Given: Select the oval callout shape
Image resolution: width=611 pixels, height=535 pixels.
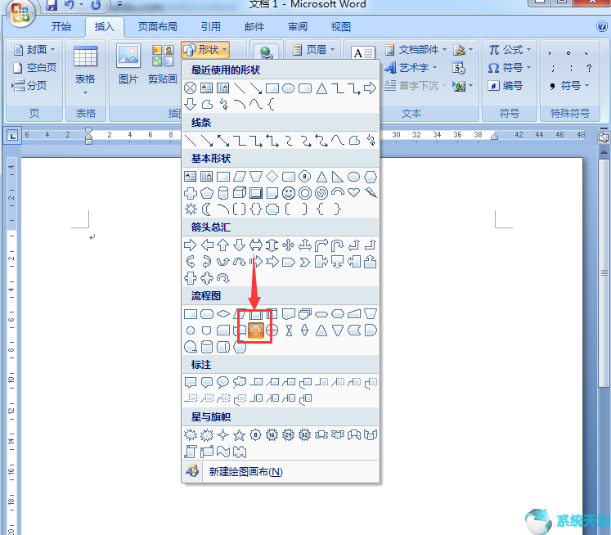Looking at the screenshot, I should point(223,382).
